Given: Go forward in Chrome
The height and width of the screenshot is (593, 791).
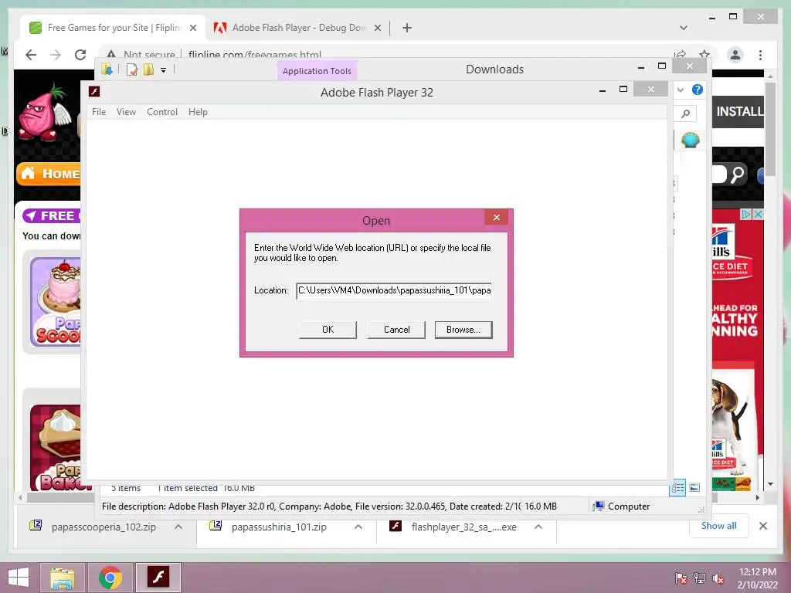Looking at the screenshot, I should click(x=56, y=55).
